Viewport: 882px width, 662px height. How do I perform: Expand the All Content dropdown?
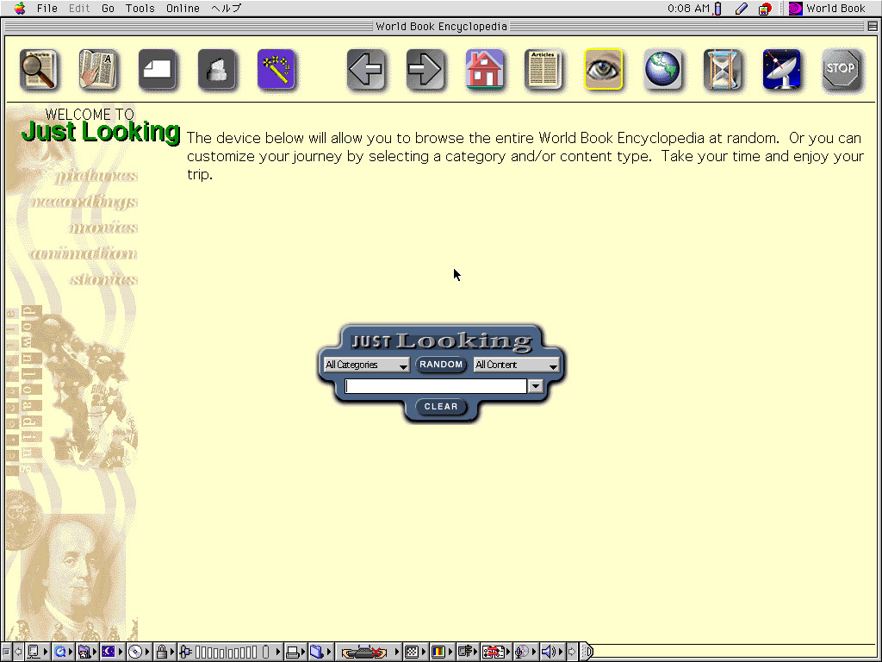[x=517, y=365]
